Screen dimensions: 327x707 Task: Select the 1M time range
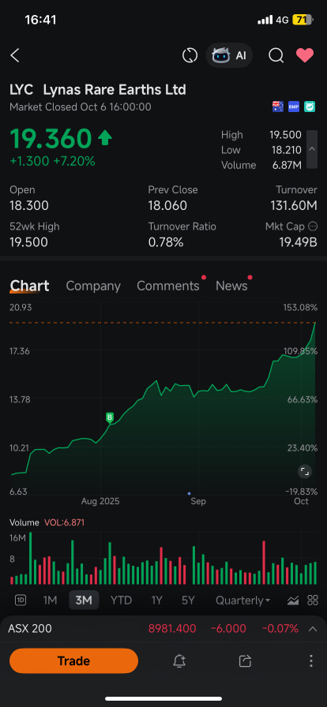(x=50, y=600)
